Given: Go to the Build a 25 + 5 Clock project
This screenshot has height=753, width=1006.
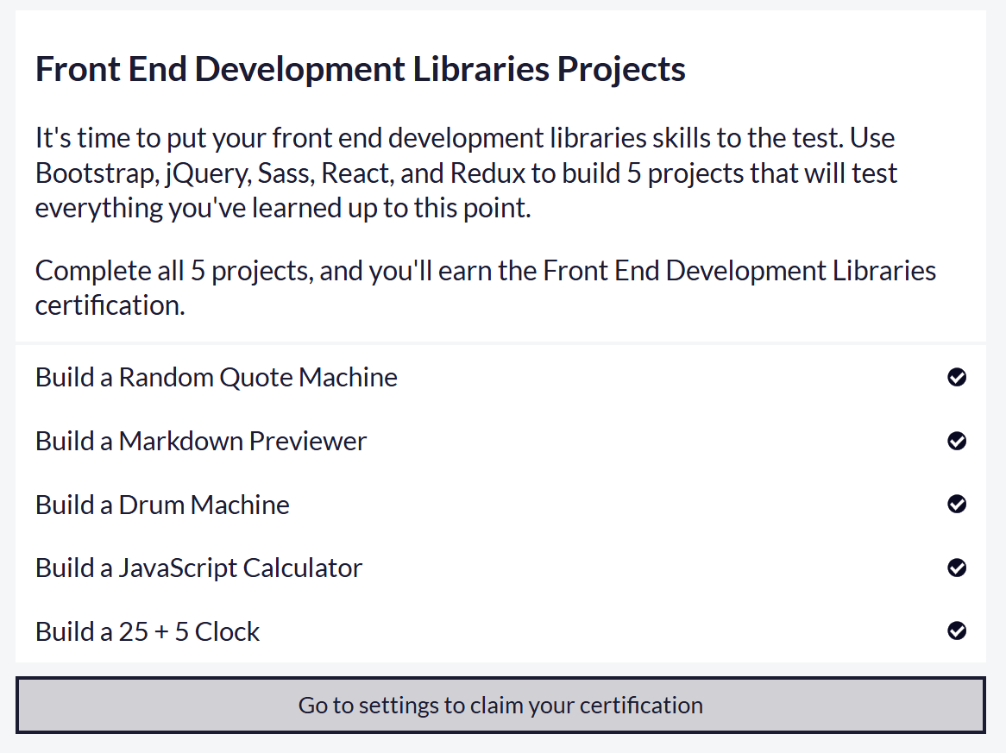Looking at the screenshot, I should point(148,631).
